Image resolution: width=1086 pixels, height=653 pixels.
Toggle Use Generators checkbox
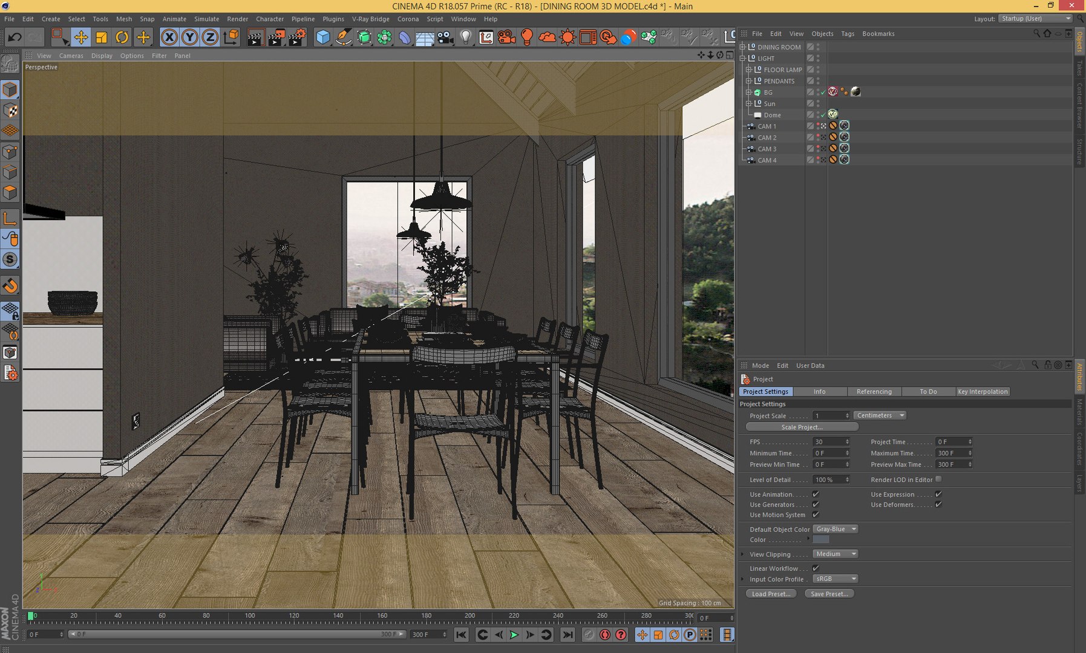[816, 504]
